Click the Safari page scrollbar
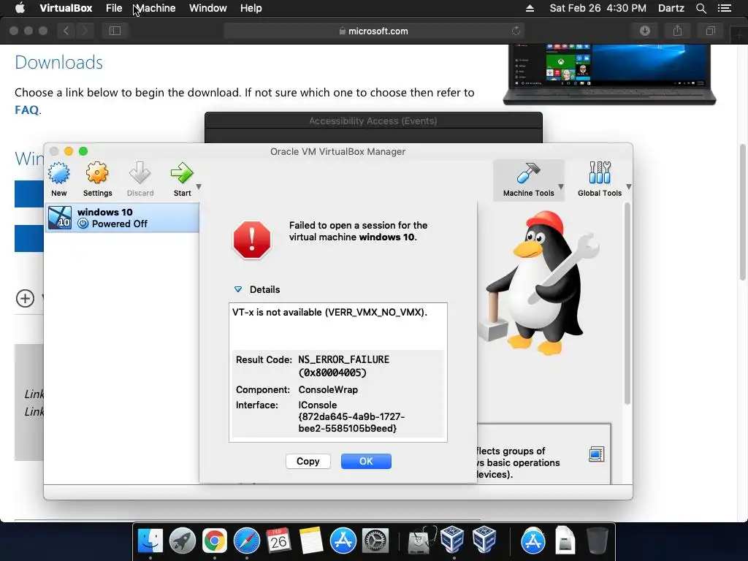 (x=742, y=213)
